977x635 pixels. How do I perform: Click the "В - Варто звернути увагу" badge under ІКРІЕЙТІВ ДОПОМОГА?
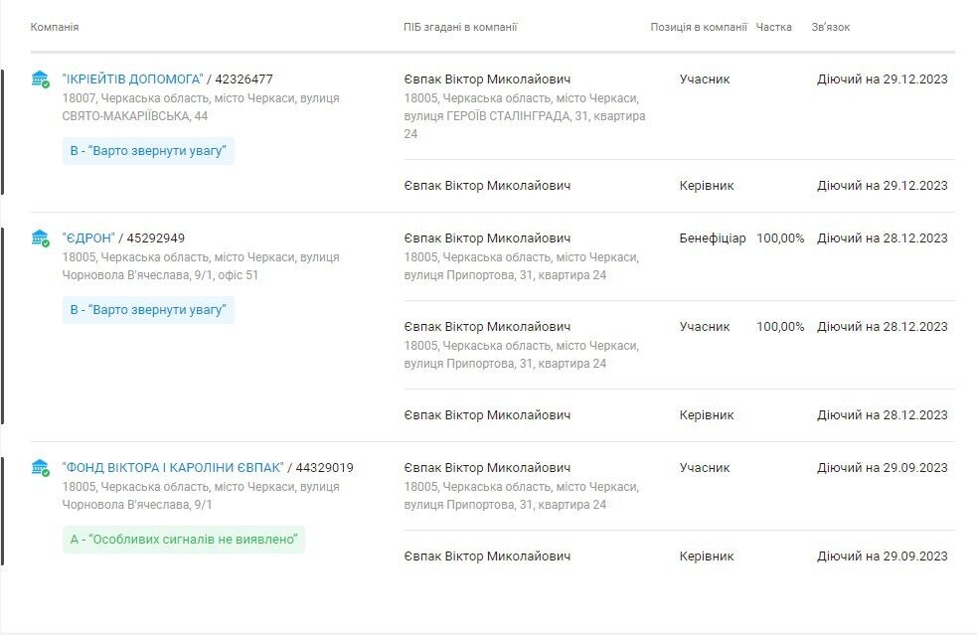pos(148,151)
